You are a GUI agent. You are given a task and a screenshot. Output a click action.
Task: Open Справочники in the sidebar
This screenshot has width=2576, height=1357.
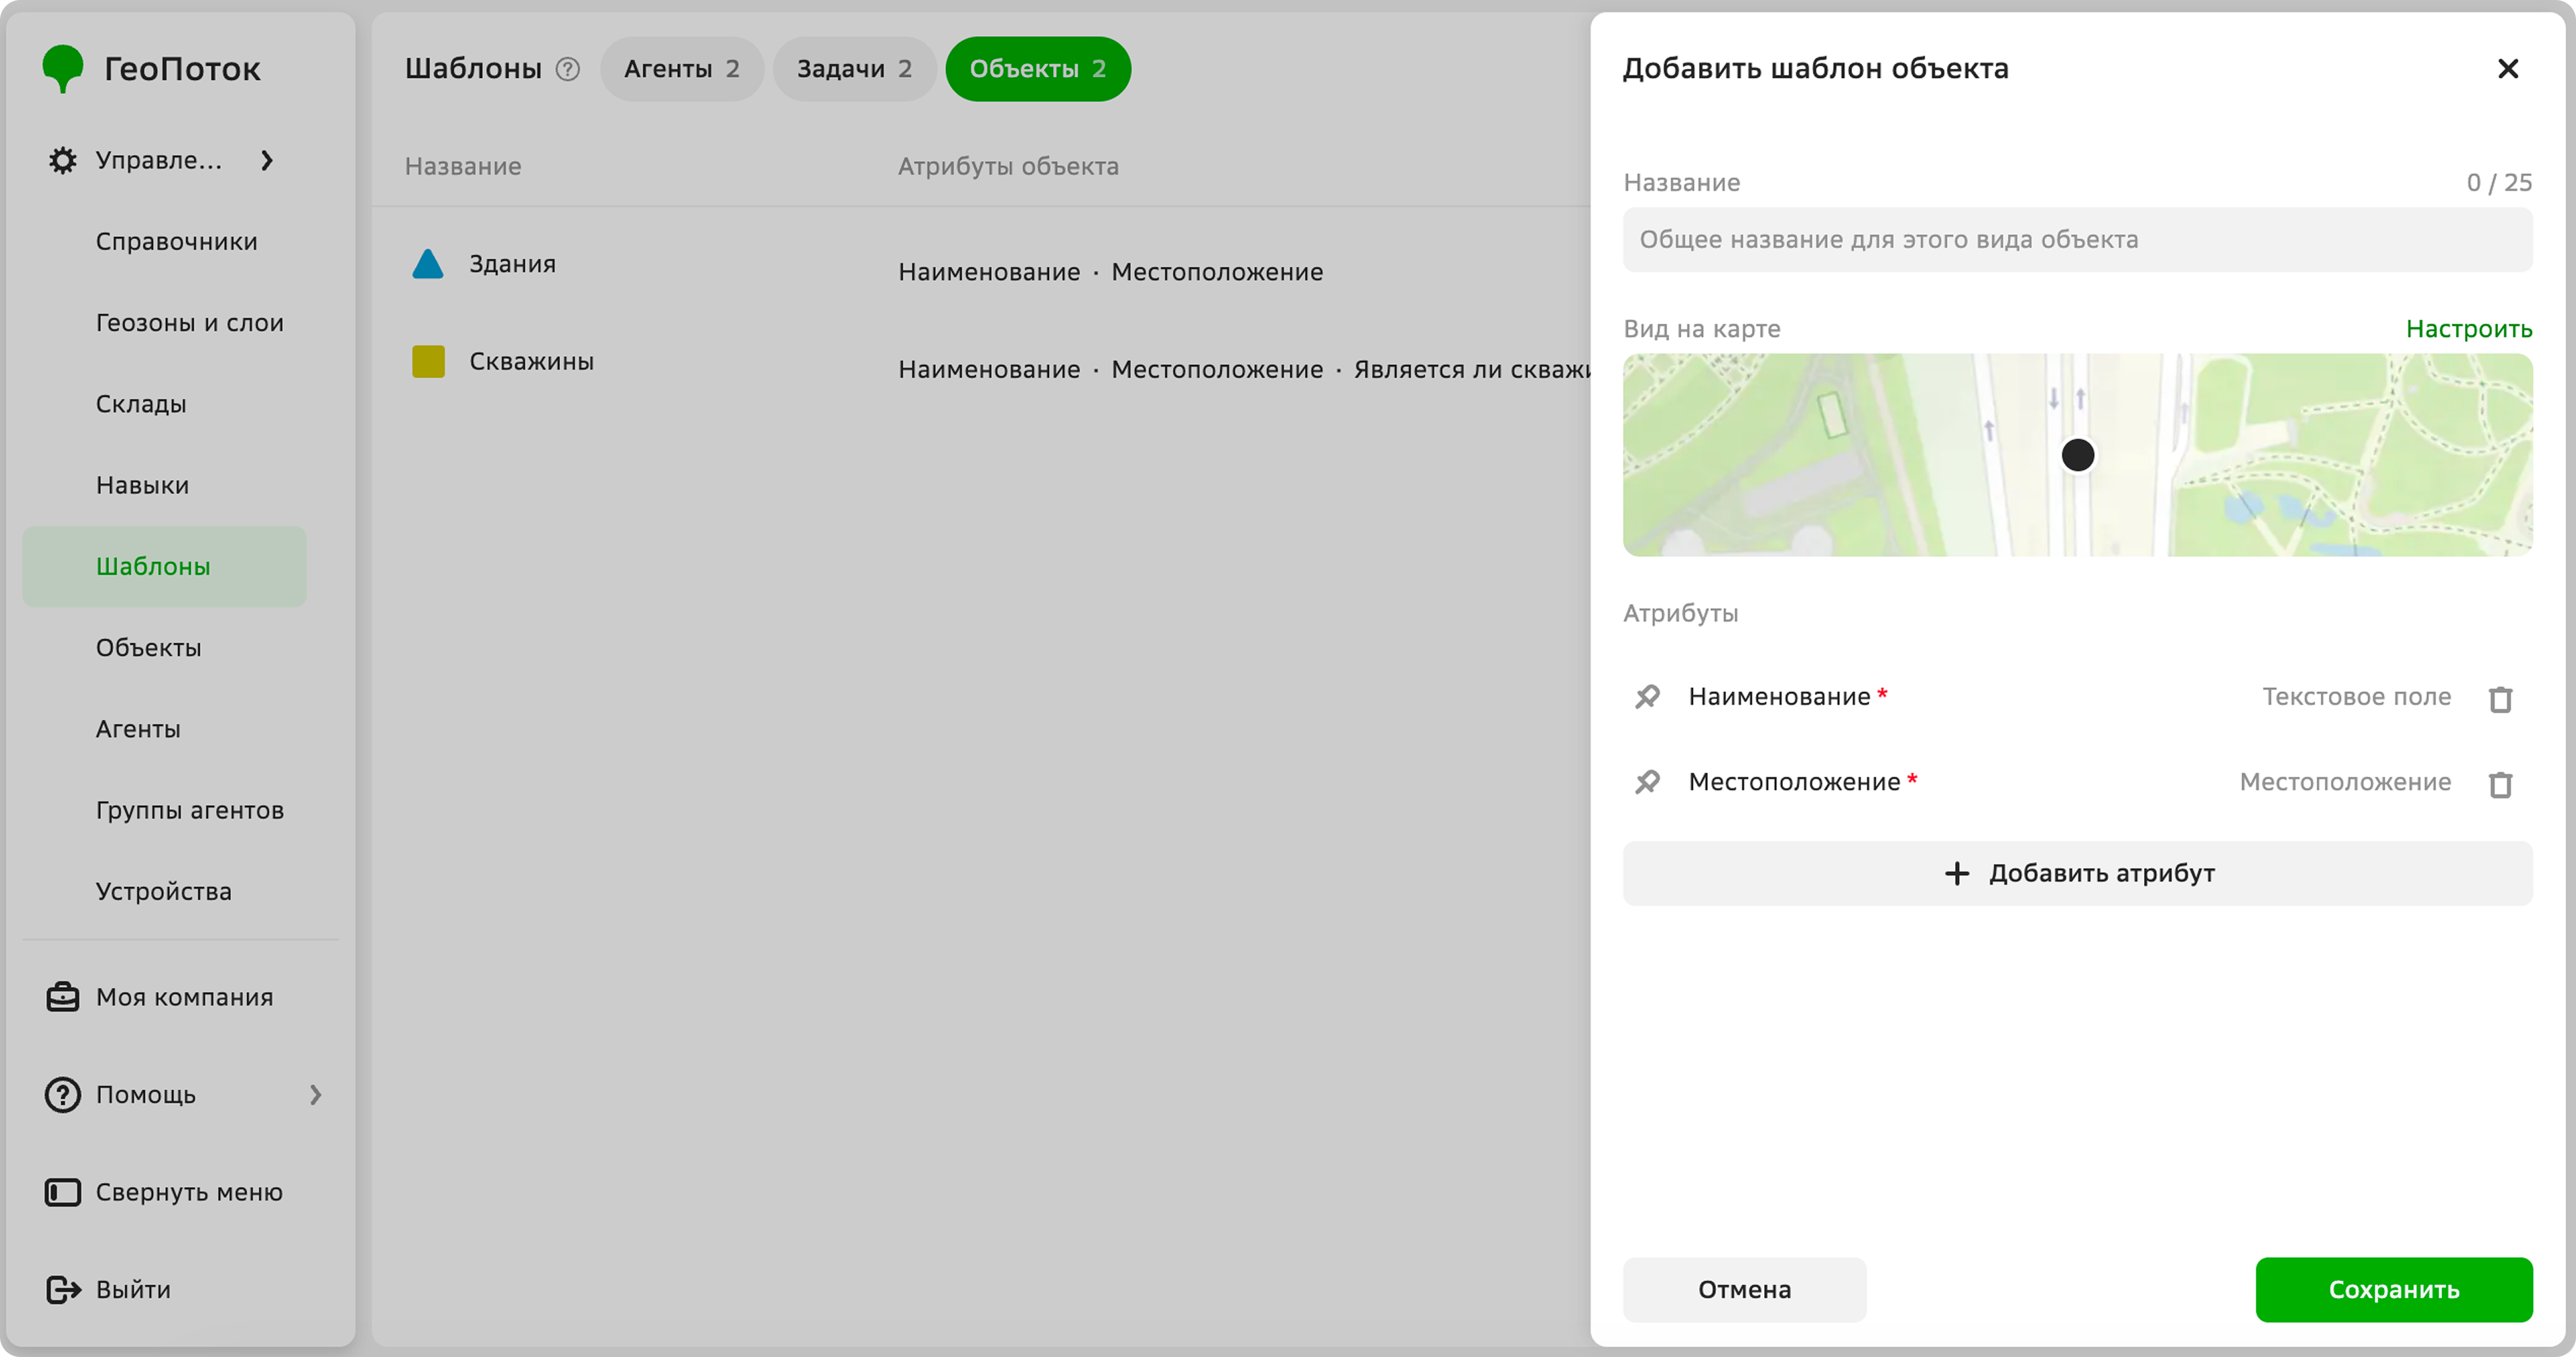click(x=177, y=241)
